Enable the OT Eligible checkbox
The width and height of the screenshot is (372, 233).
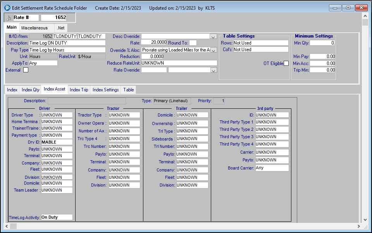click(x=286, y=63)
